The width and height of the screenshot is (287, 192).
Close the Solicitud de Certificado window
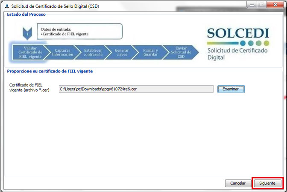pos(275,5)
